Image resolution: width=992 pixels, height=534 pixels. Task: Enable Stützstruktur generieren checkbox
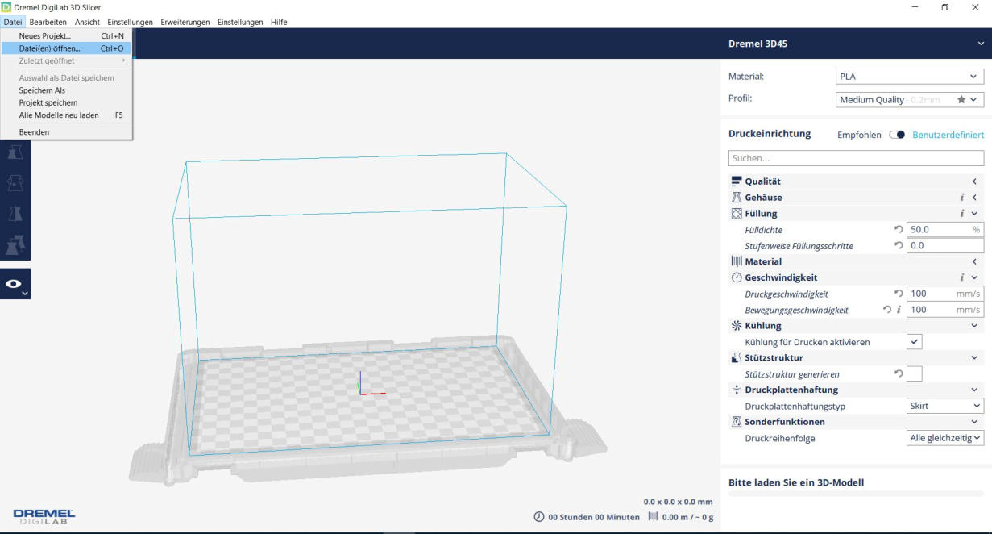coord(915,373)
